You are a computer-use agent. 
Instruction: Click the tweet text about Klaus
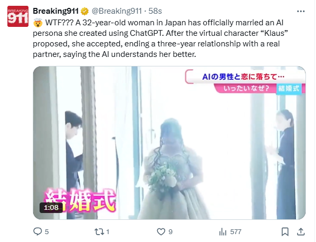click(160, 38)
